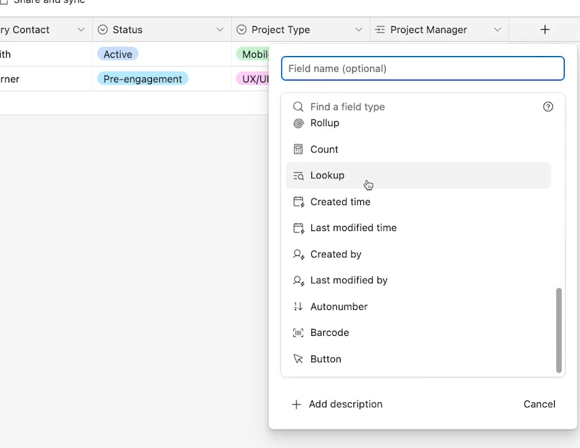Click the Barcode field icon
The height and width of the screenshot is (448, 580).
pos(298,333)
